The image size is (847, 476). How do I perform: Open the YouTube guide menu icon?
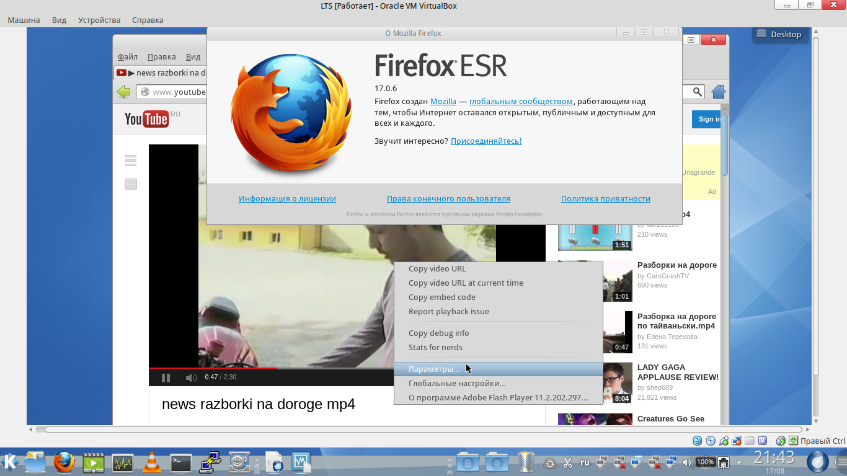click(x=130, y=161)
